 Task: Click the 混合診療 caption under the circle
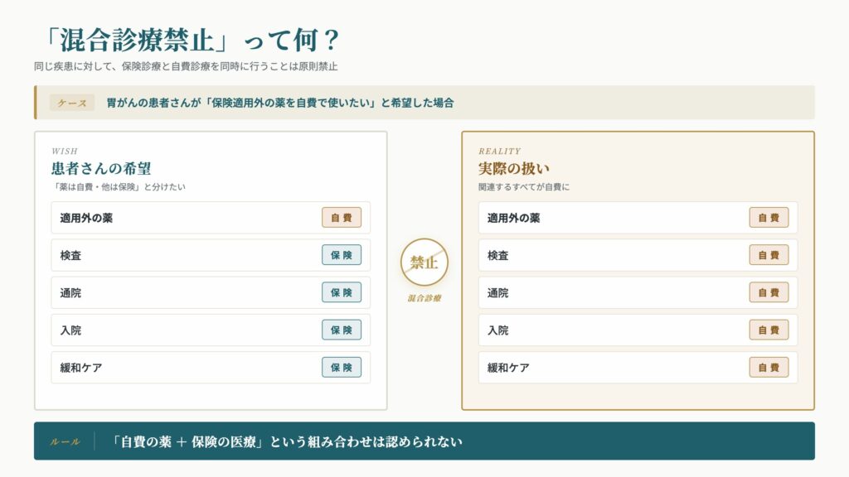[424, 298]
